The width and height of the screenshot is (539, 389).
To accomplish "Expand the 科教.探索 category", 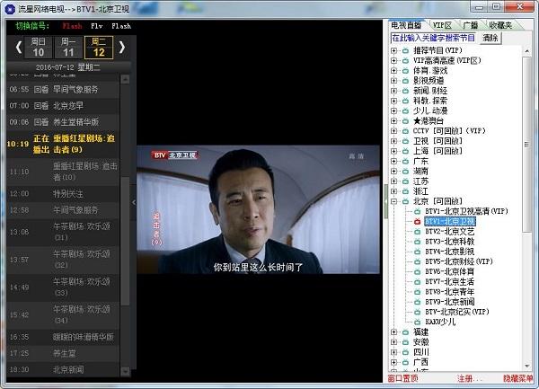I will pyautogui.click(x=394, y=101).
